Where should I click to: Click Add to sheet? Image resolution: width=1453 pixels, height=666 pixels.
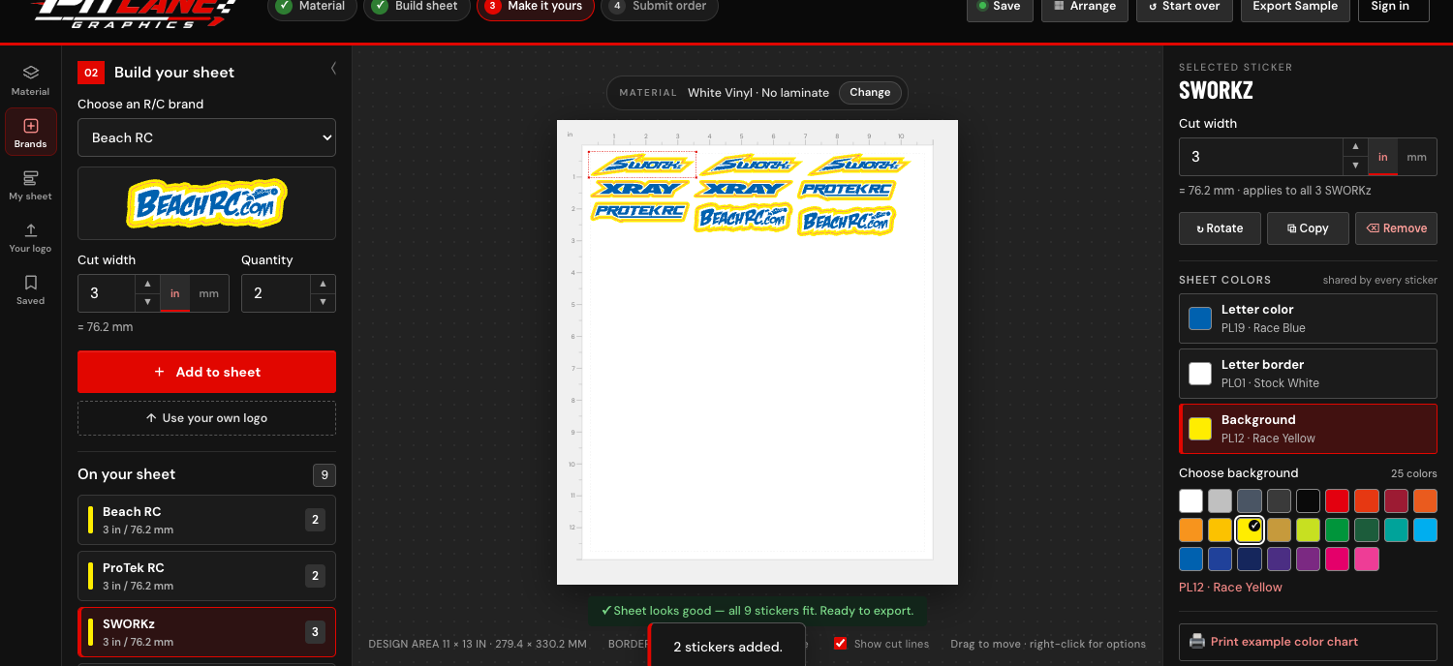click(206, 372)
